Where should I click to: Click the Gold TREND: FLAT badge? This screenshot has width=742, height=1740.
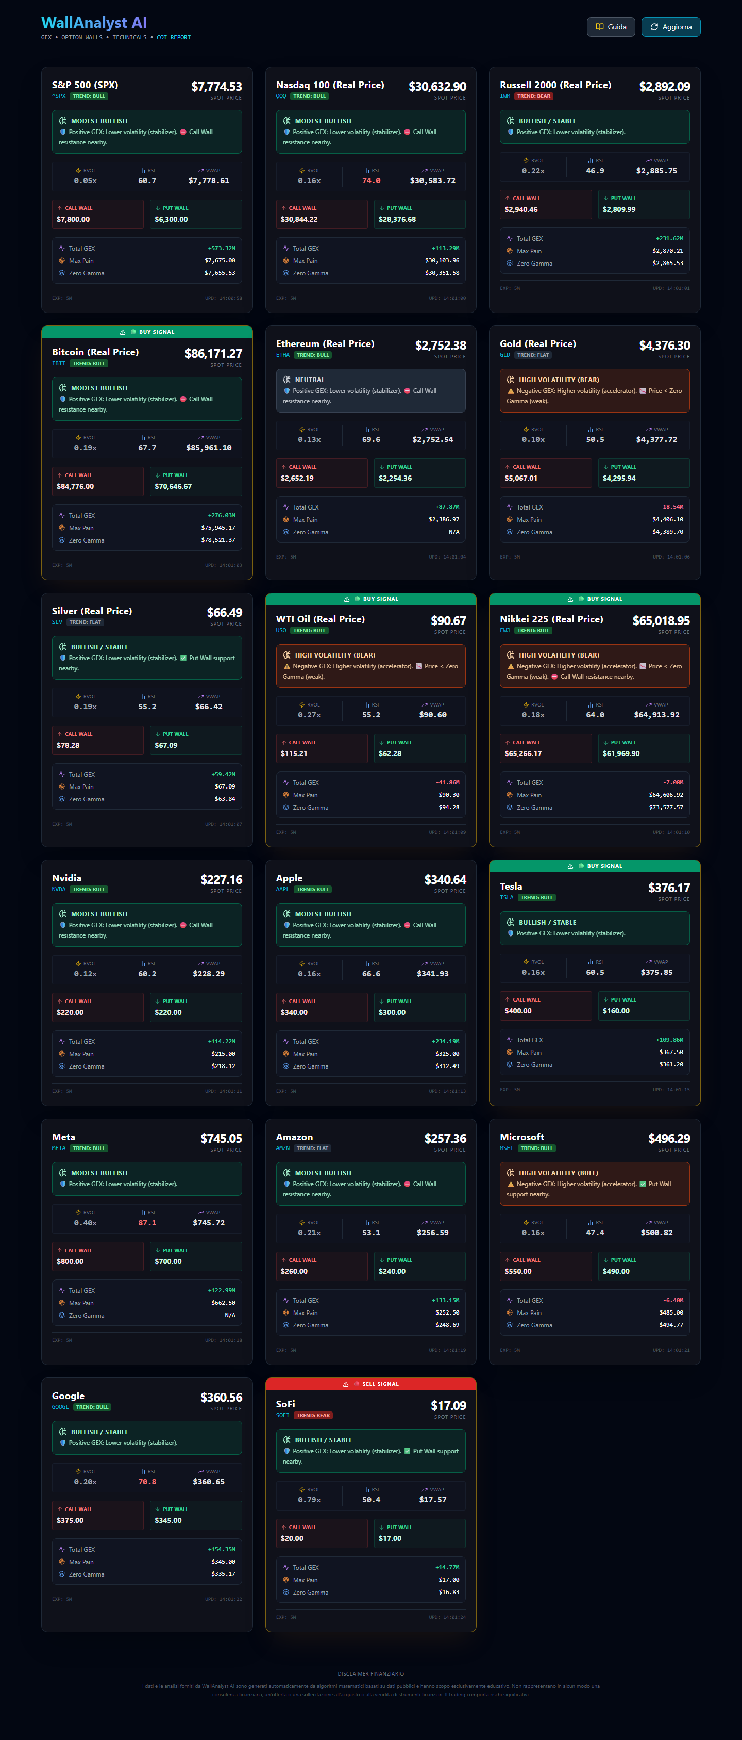[x=533, y=355]
